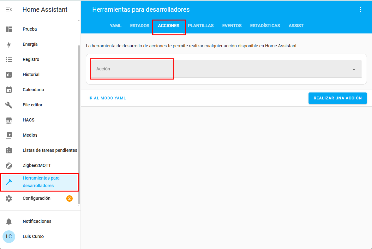Click the Notificaciones bell icon
Image resolution: width=372 pixels, height=249 pixels.
9,222
